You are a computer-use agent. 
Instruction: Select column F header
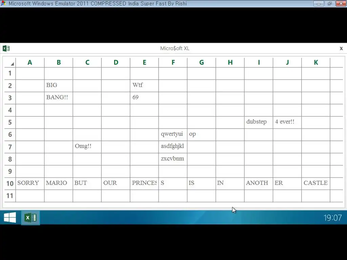(173, 63)
